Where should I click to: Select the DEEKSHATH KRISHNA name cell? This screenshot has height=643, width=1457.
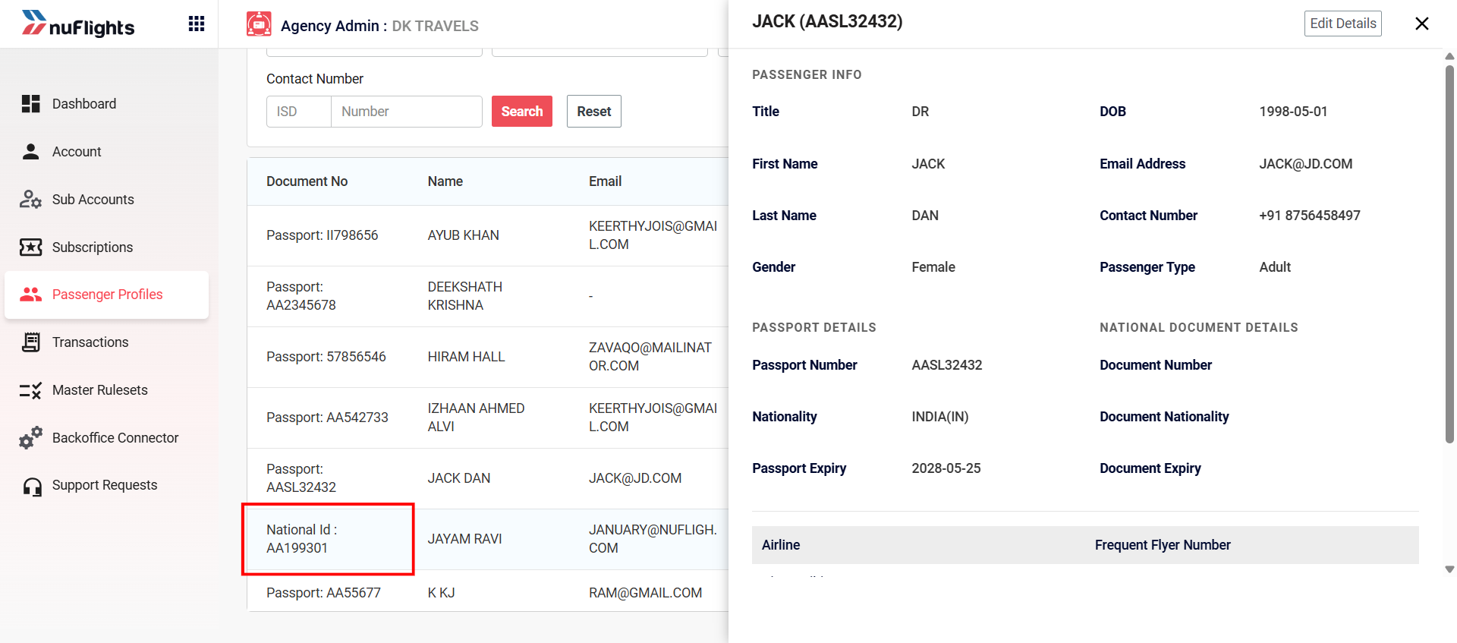465,296
